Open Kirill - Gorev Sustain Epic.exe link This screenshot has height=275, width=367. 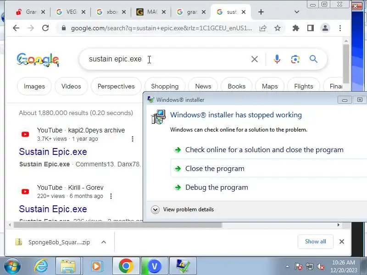coord(53,209)
